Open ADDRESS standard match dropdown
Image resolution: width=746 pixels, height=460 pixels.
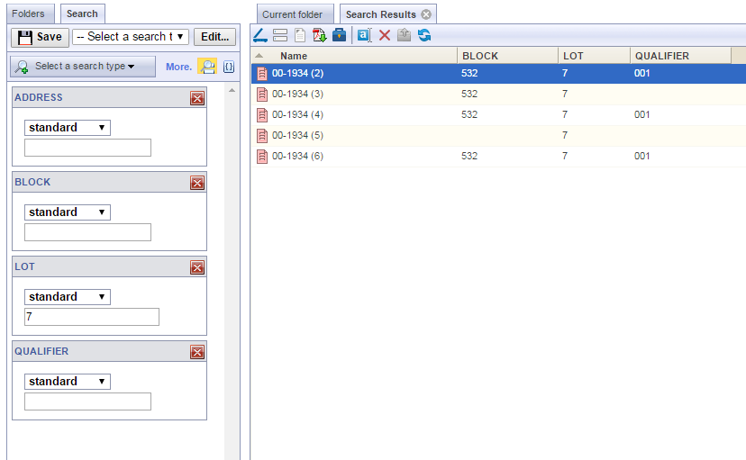[x=67, y=128]
